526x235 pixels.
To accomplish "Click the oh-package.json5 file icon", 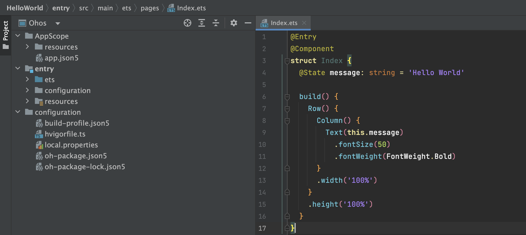I will tap(39, 156).
